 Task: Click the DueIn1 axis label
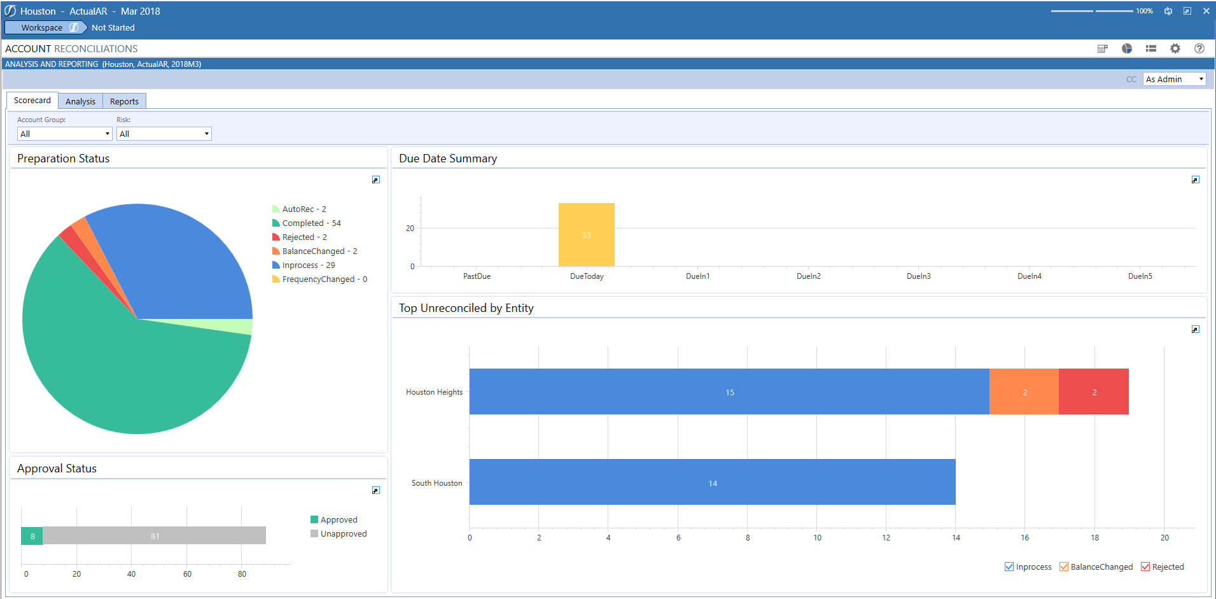point(697,276)
